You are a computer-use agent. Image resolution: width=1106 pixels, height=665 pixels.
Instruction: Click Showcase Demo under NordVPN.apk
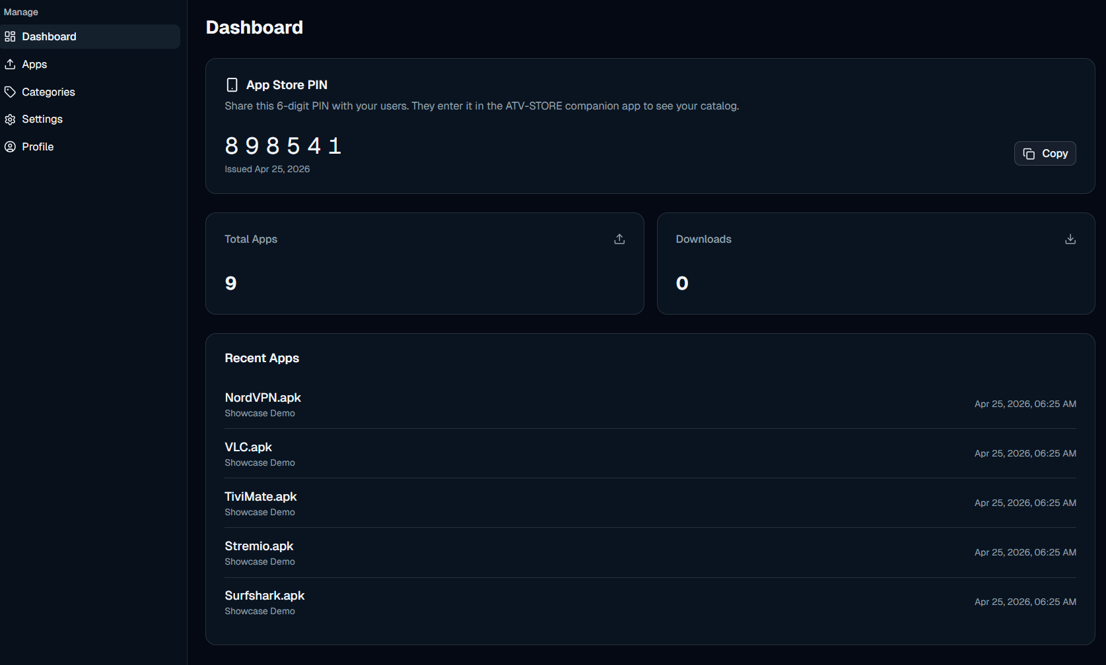(x=259, y=413)
